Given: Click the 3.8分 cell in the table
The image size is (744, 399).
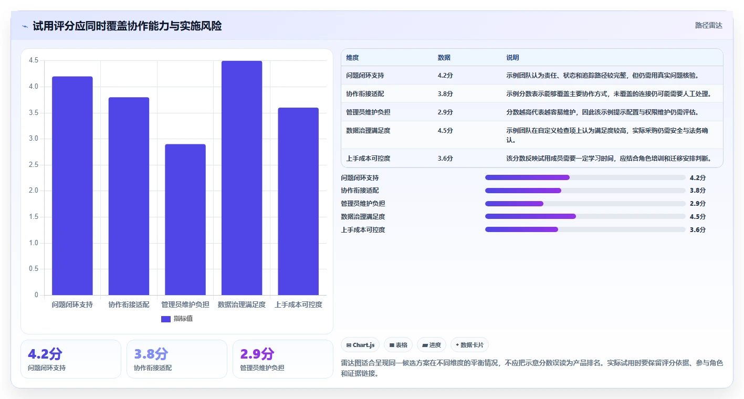Looking at the screenshot, I should pyautogui.click(x=445, y=94).
